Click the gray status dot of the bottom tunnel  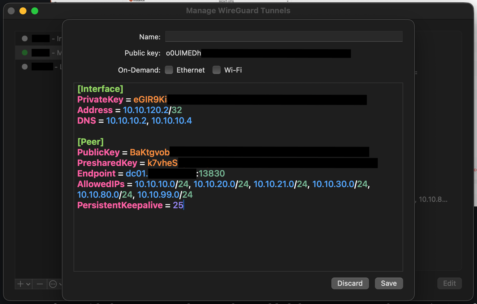point(25,66)
